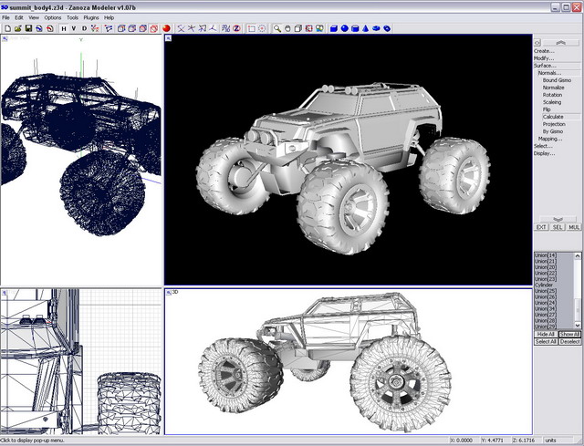Create a blue cylinder primitive
The image size is (584, 446).
[x=355, y=28]
